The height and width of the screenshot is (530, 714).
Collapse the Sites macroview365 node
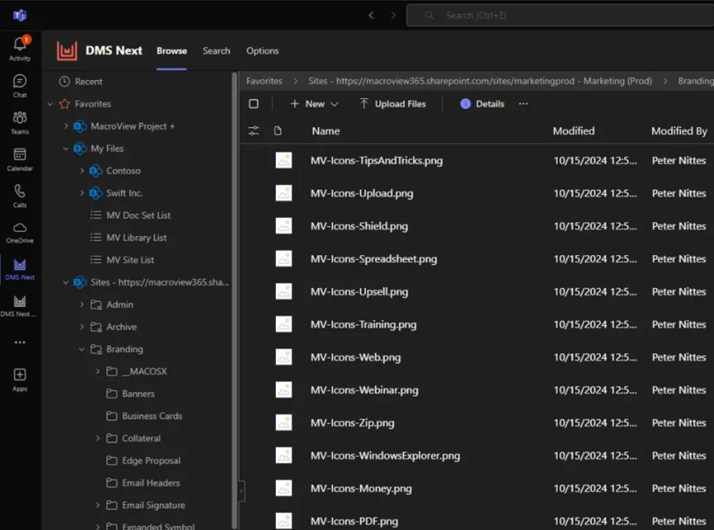66,282
